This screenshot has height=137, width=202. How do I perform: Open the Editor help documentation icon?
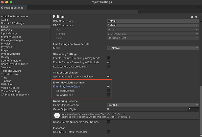(192, 17)
